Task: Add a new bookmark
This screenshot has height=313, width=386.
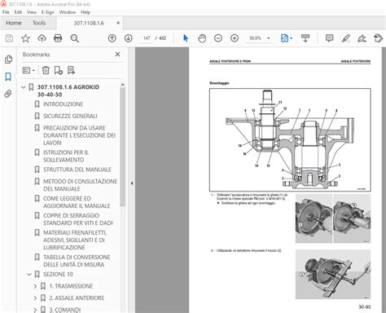Action: [x=59, y=70]
